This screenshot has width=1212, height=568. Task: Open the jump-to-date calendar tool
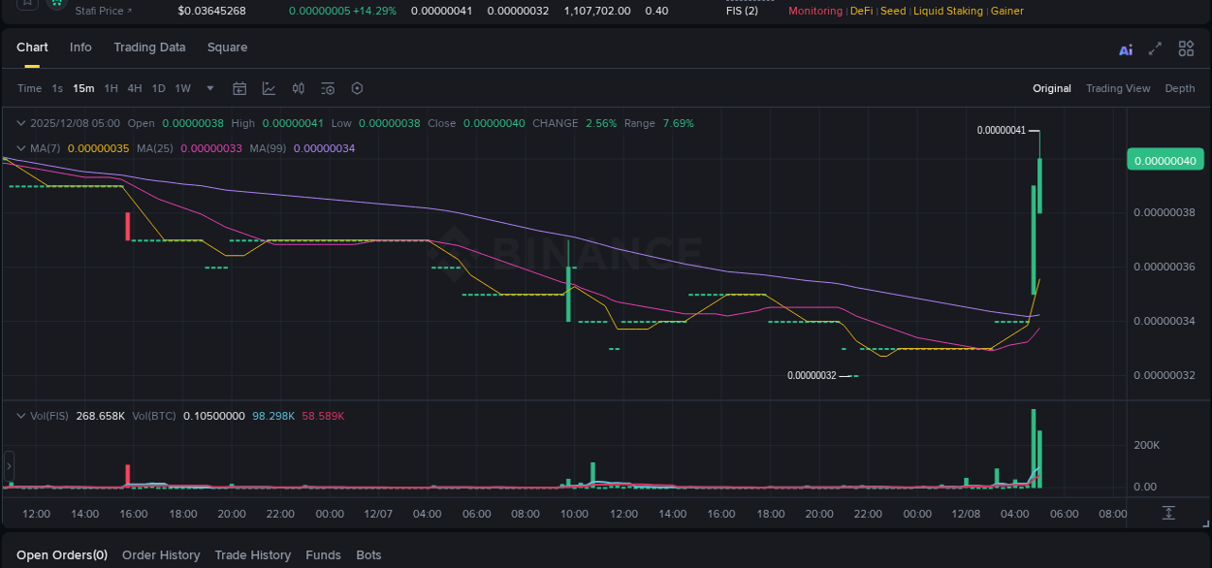(239, 88)
